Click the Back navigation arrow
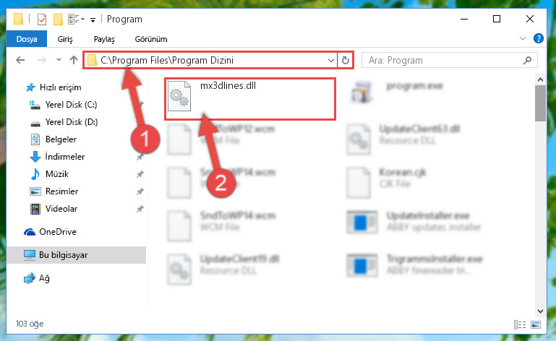Viewport: 556px width, 341px height. click(20, 60)
